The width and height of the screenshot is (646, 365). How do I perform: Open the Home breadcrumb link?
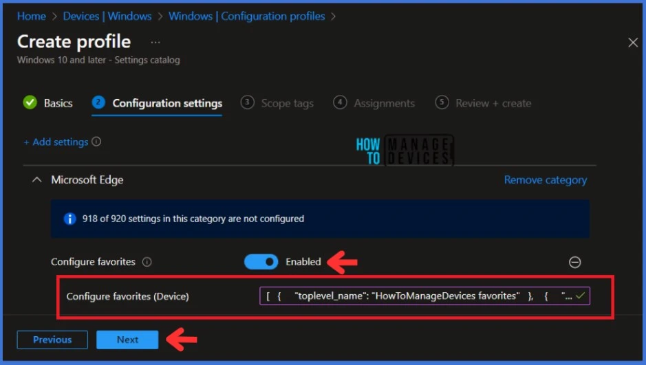[x=32, y=16]
